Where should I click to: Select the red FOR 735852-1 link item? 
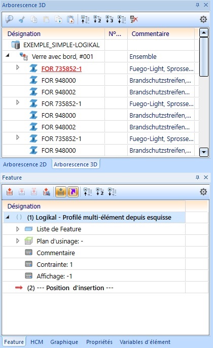point(61,69)
